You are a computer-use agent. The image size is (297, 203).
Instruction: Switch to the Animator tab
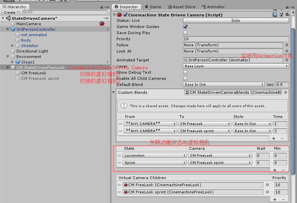click(213, 7)
